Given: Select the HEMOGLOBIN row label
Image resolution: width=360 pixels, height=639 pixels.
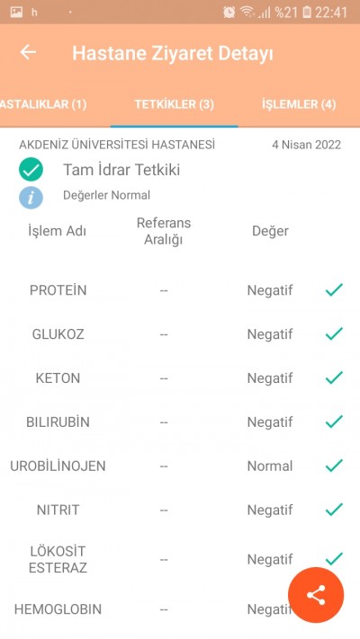Looking at the screenshot, I should [x=58, y=609].
